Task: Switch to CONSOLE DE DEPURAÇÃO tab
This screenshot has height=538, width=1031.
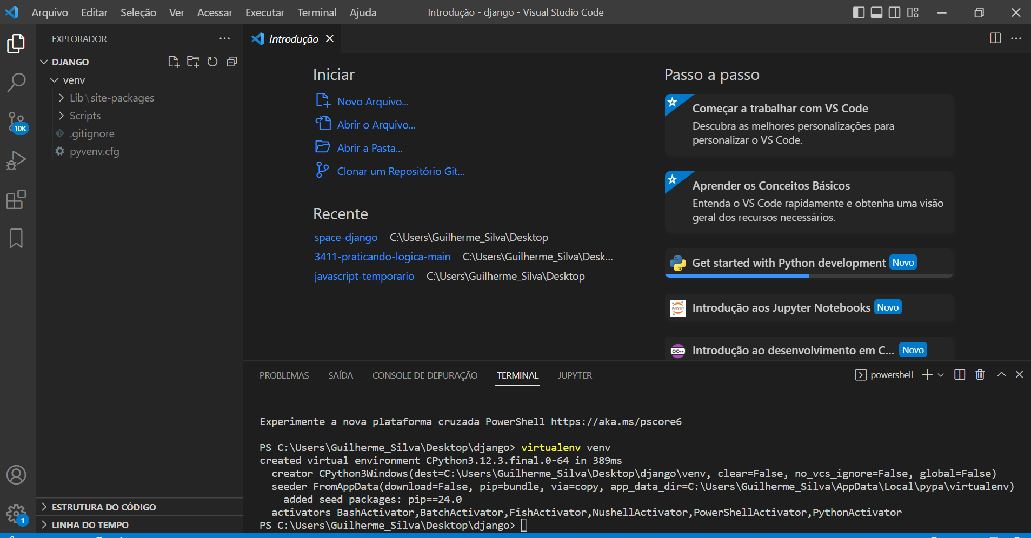Action: (425, 375)
